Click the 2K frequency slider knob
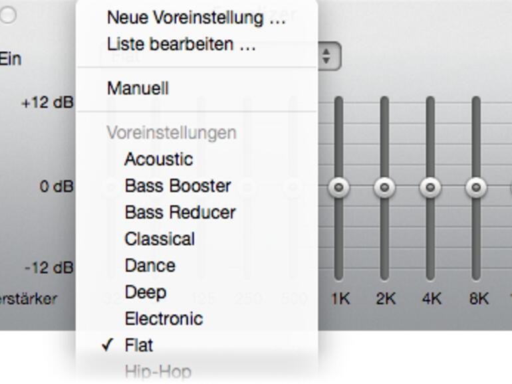 (x=384, y=188)
